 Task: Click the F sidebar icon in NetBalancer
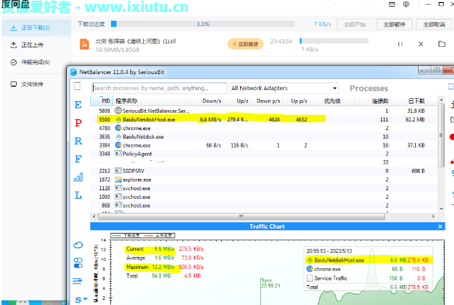click(x=78, y=159)
